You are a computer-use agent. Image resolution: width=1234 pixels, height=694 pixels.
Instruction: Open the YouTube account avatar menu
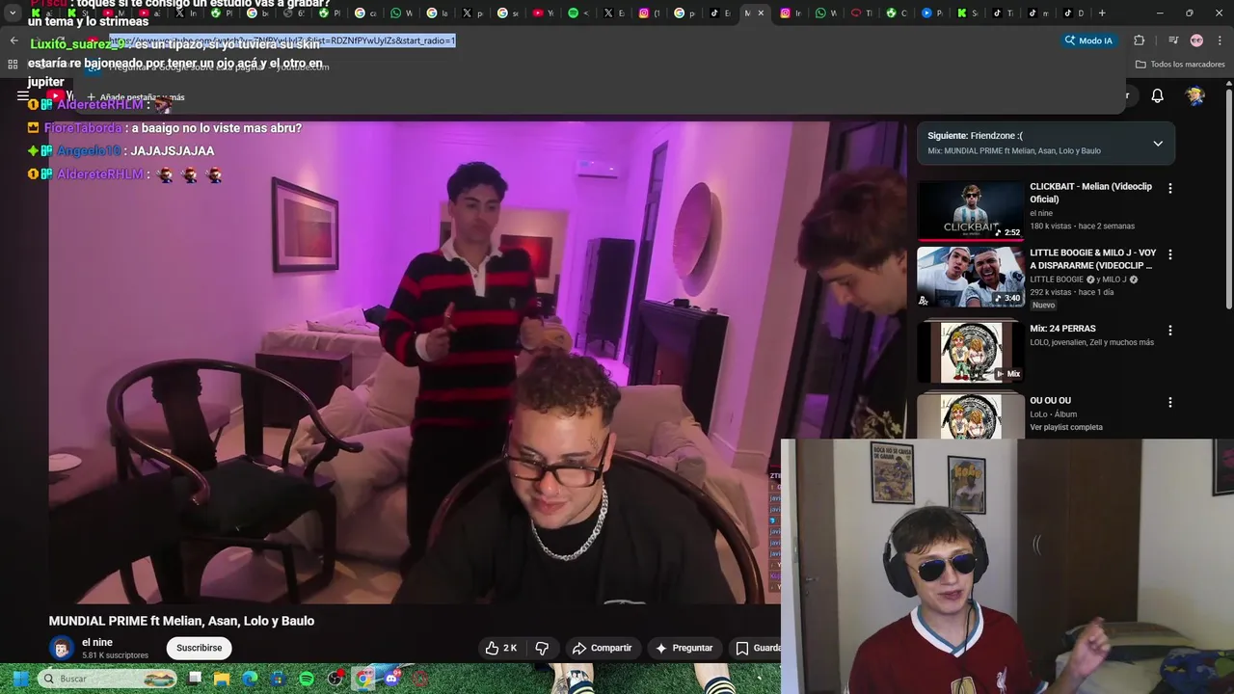tap(1195, 95)
